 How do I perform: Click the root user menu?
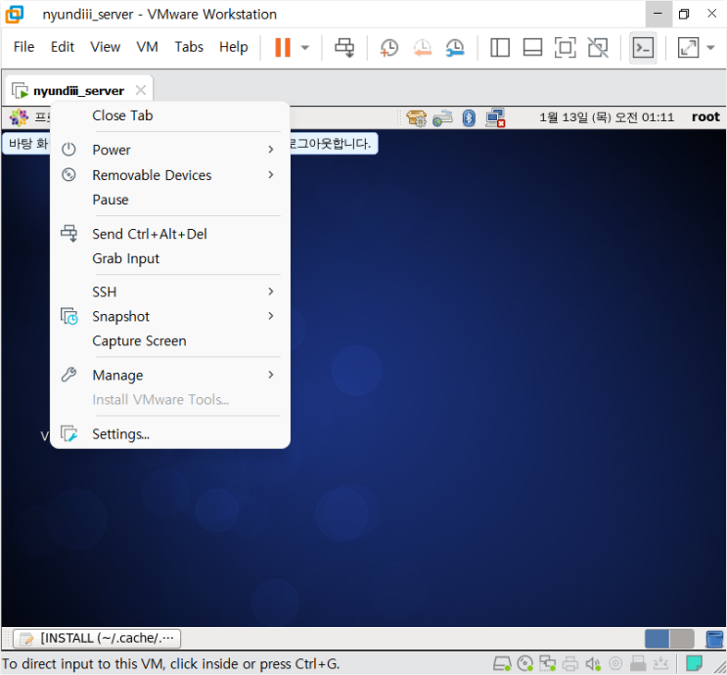pos(705,116)
